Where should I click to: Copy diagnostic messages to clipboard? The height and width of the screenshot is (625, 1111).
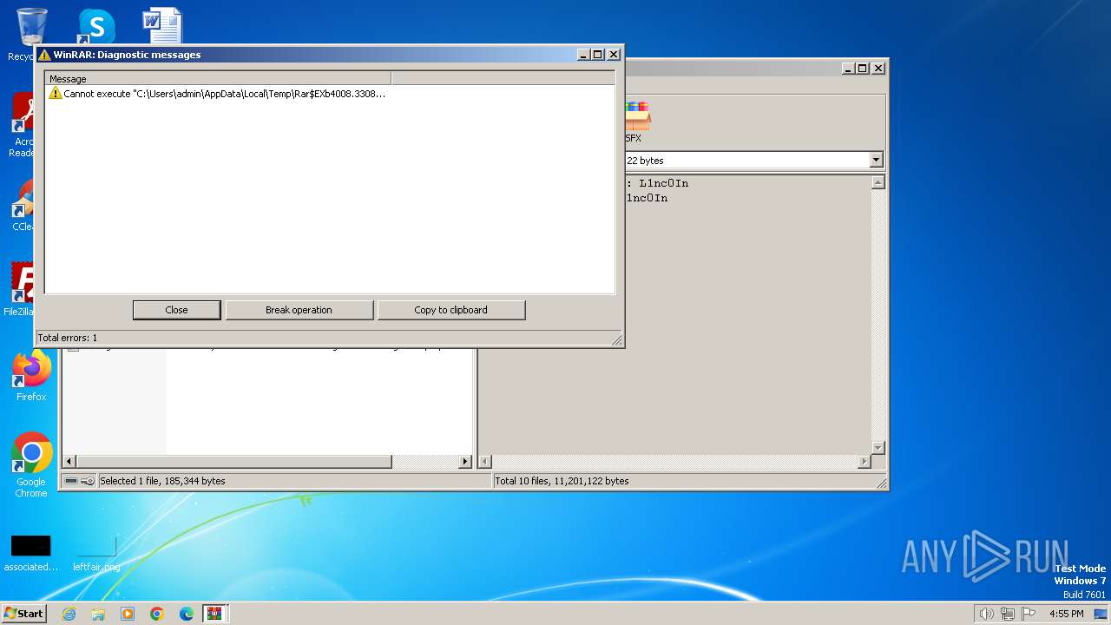pyautogui.click(x=450, y=310)
